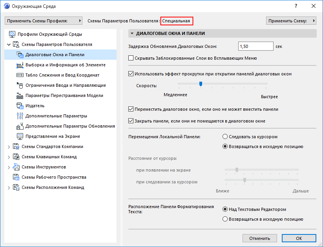Image resolution: width=323 pixels, height=247 pixels.
Task: Click the Отменить button
Action: click(259, 238)
